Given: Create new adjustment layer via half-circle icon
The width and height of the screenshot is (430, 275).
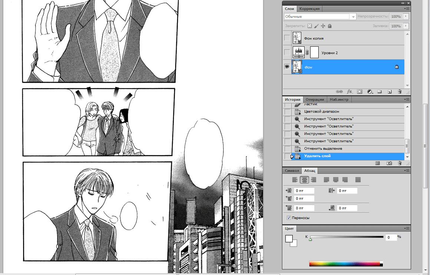Looking at the screenshot, I should coord(370,92).
